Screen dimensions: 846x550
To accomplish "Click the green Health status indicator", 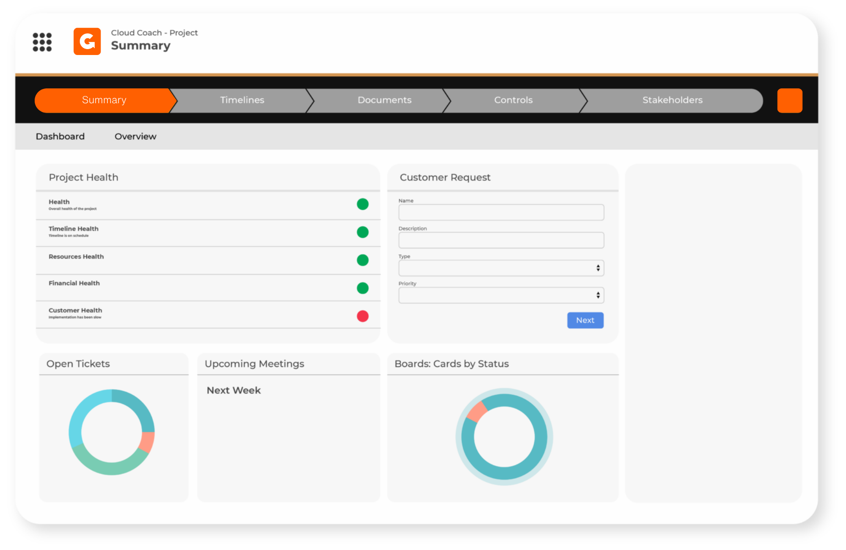I will [x=363, y=204].
